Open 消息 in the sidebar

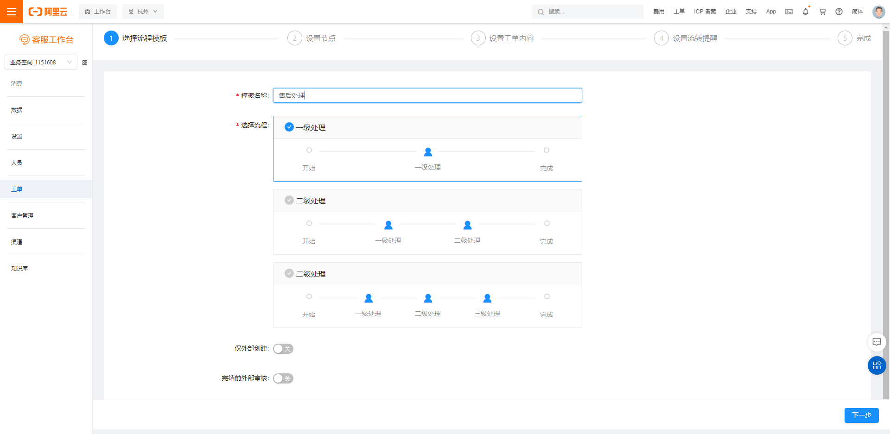pyautogui.click(x=46, y=84)
